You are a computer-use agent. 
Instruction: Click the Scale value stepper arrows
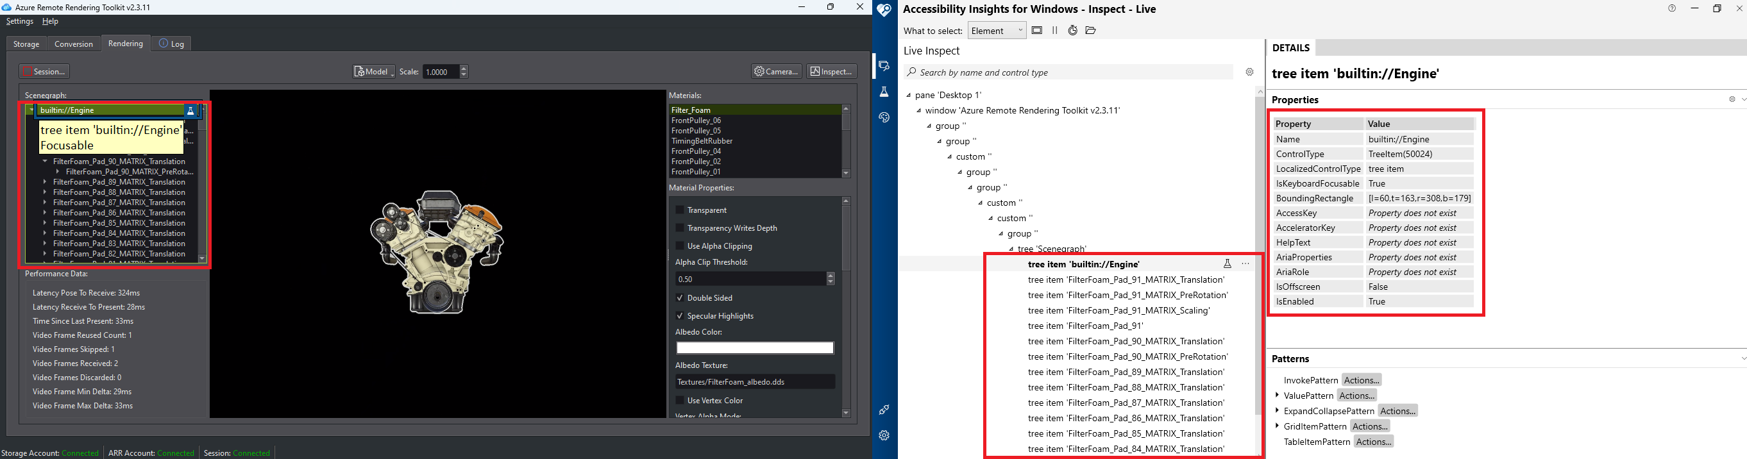point(464,72)
